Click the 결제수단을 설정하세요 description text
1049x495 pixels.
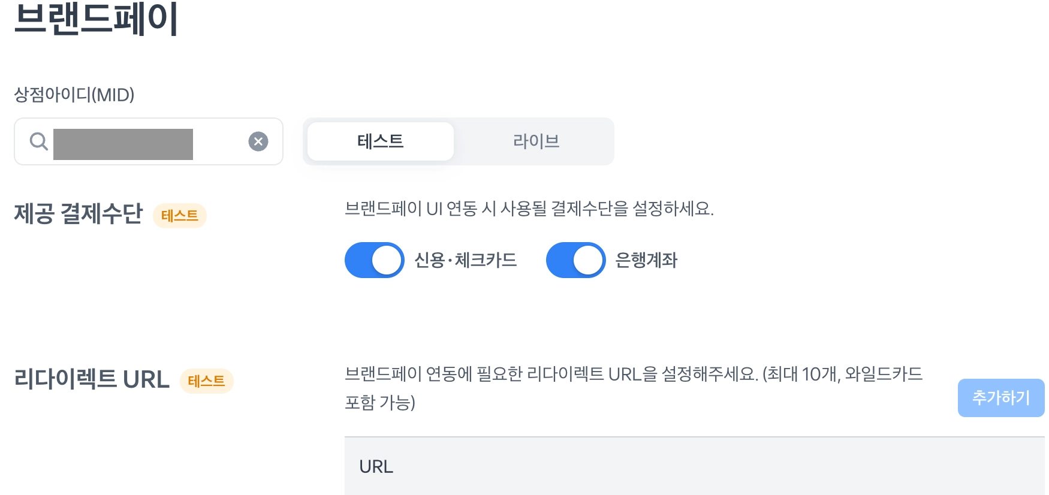(x=529, y=209)
